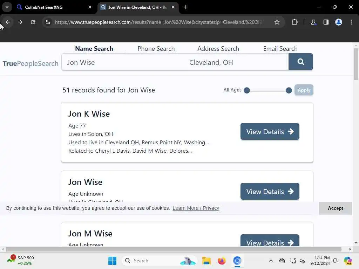The width and height of the screenshot is (359, 269).
Task: Click the TruePeopleSearch logo
Action: click(31, 63)
